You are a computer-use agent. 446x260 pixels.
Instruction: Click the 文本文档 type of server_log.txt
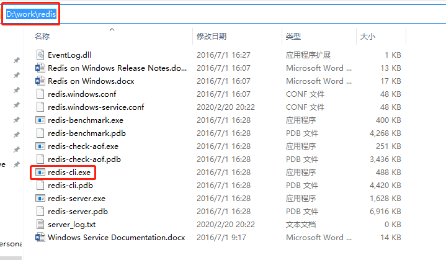(x=301, y=225)
